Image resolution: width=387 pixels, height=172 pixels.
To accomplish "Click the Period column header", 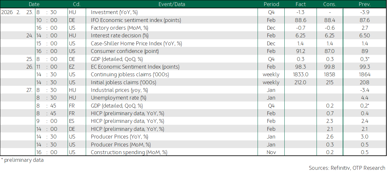I will pyautogui.click(x=271, y=4).
